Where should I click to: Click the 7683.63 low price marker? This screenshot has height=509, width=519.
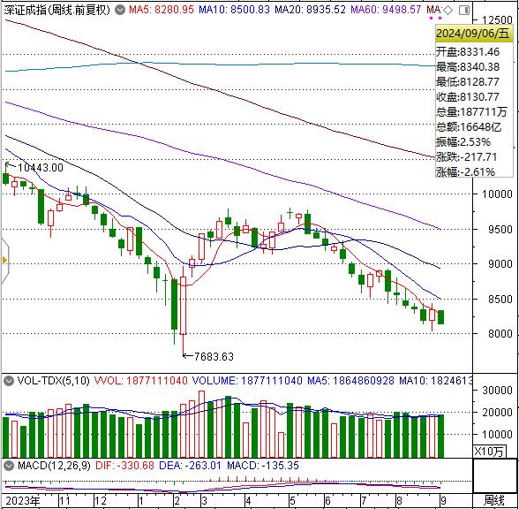point(209,357)
